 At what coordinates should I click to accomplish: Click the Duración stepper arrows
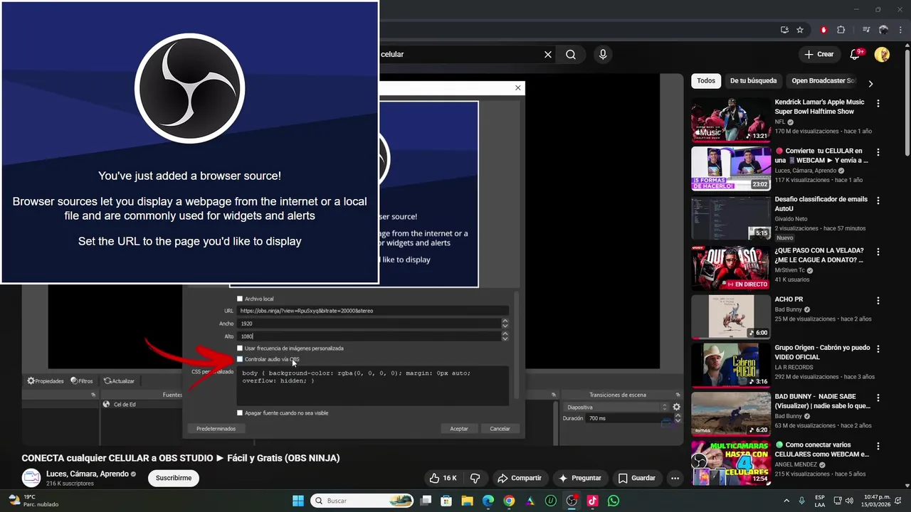(x=677, y=418)
